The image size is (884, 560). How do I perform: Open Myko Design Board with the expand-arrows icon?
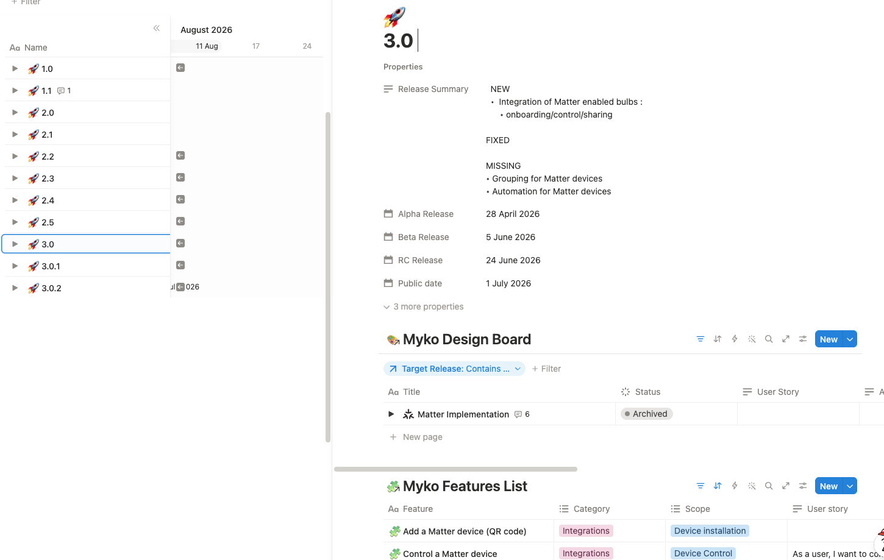[786, 339]
